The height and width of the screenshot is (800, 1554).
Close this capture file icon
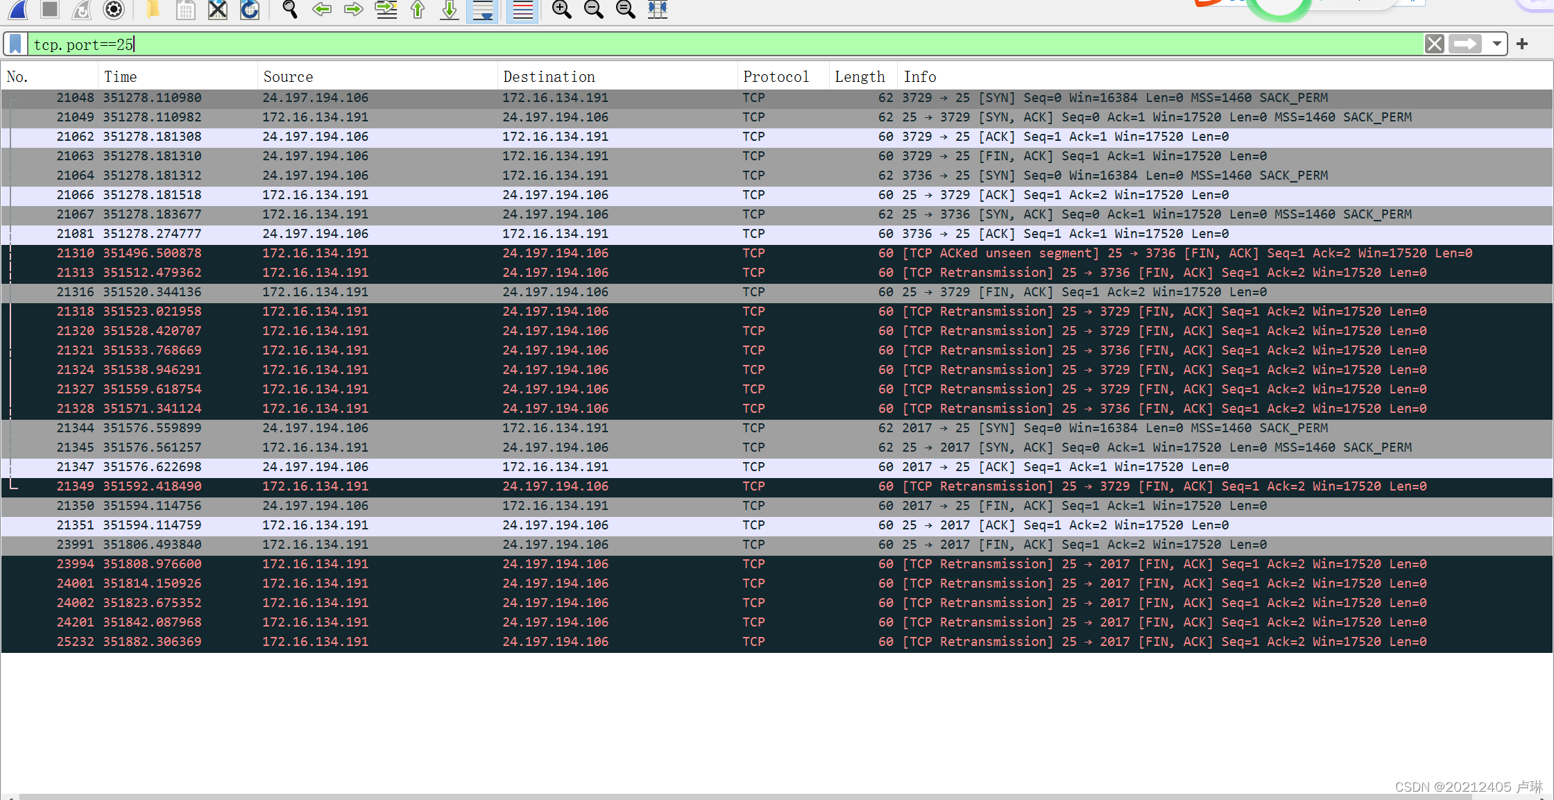218,9
